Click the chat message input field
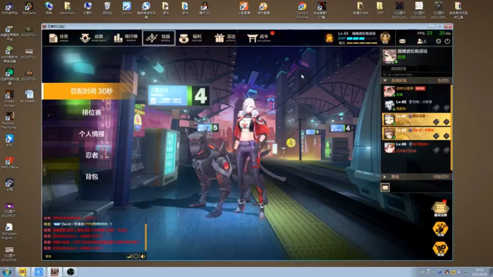 click(89, 257)
